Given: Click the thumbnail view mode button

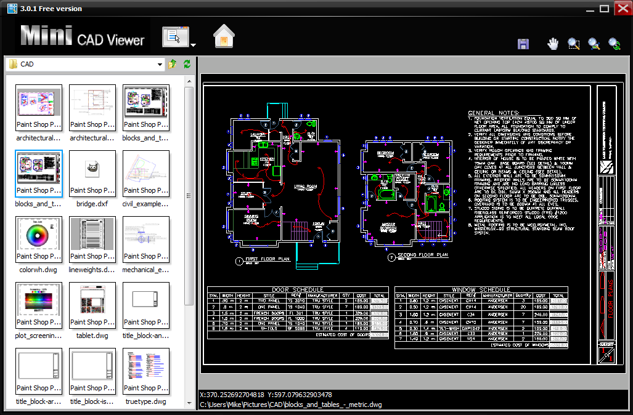Looking at the screenshot, I should 176,37.
